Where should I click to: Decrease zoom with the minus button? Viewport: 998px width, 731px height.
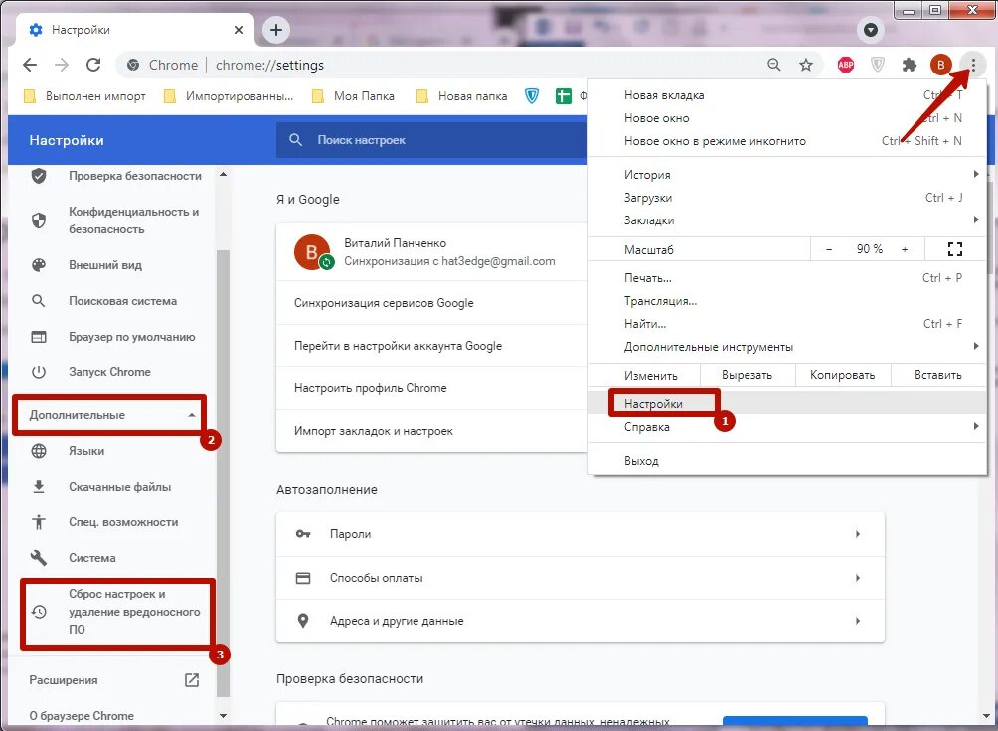coord(829,249)
